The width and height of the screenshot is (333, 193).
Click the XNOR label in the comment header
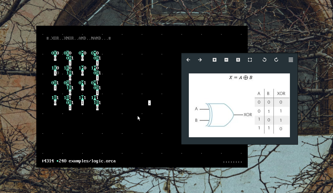pos(69,38)
